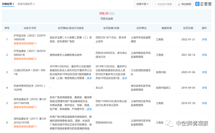Click the 点击进行搜索 search field

163,4
